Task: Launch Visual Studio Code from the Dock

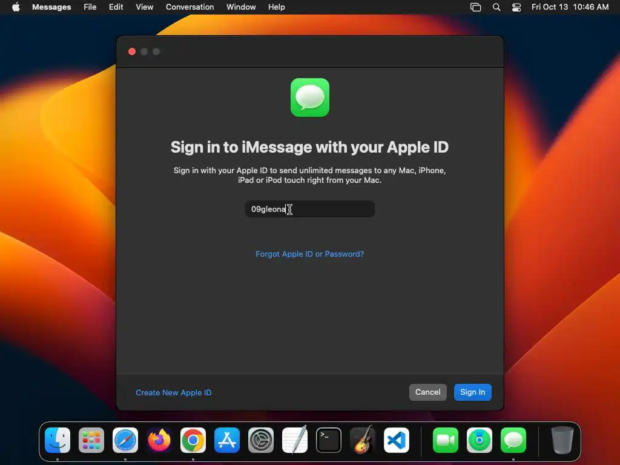Action: (x=396, y=440)
